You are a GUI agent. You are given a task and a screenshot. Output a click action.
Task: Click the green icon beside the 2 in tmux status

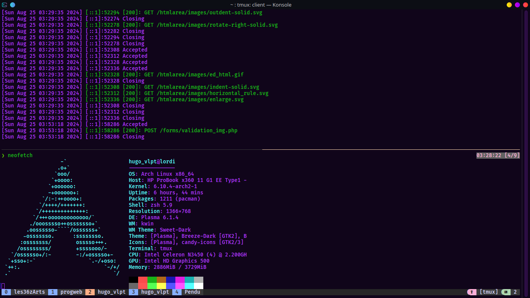click(506, 292)
